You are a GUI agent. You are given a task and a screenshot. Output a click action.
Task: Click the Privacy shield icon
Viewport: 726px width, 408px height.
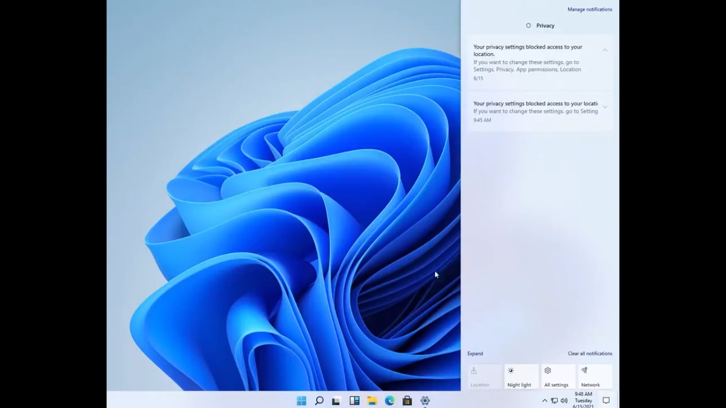pos(528,25)
